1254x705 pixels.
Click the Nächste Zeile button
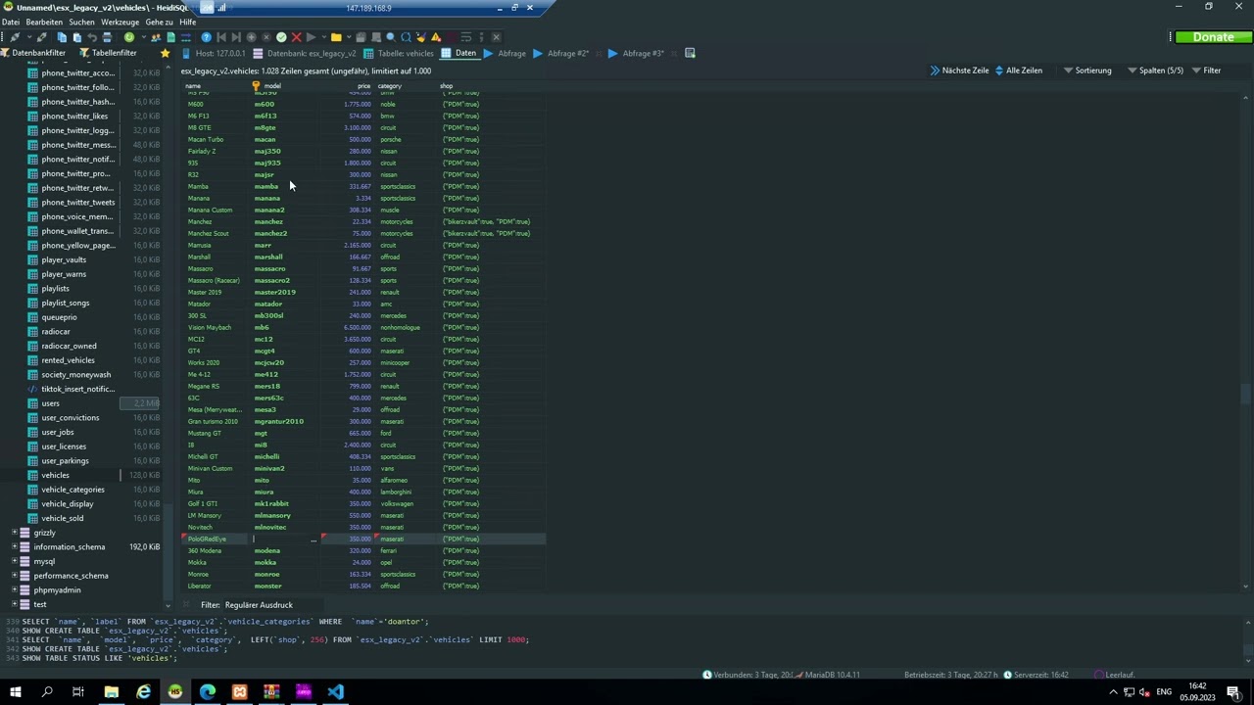tap(959, 70)
